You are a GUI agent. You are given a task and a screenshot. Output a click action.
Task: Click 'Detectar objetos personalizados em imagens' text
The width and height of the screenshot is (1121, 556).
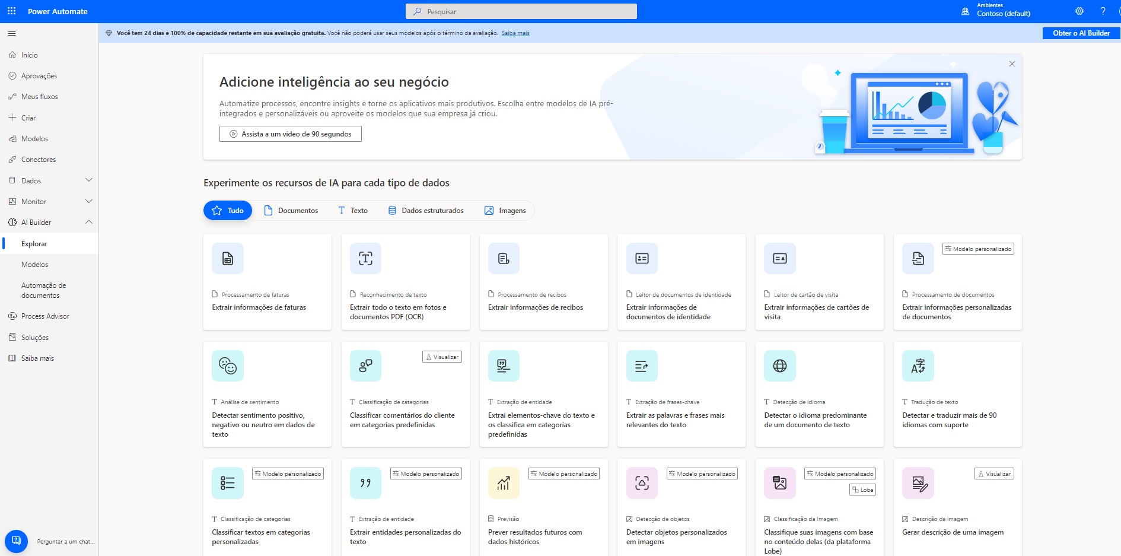pyautogui.click(x=677, y=537)
